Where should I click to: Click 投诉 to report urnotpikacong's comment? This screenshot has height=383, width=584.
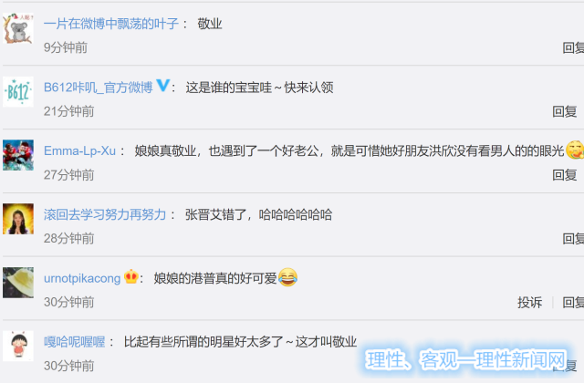[529, 302]
